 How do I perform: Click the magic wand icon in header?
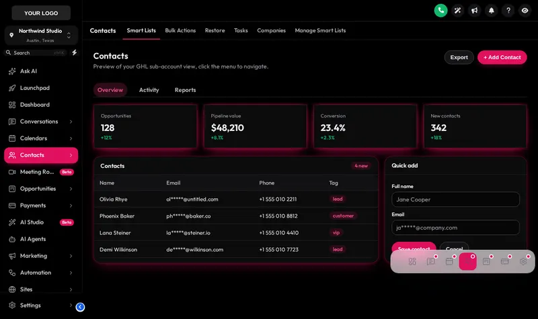tap(457, 10)
